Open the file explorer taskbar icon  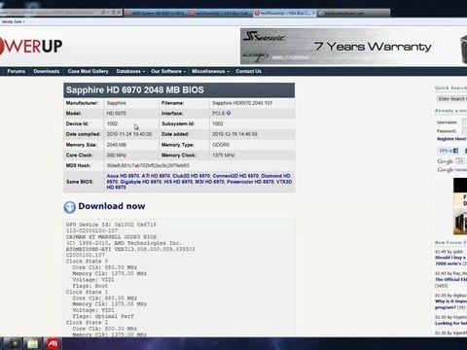pos(32,343)
